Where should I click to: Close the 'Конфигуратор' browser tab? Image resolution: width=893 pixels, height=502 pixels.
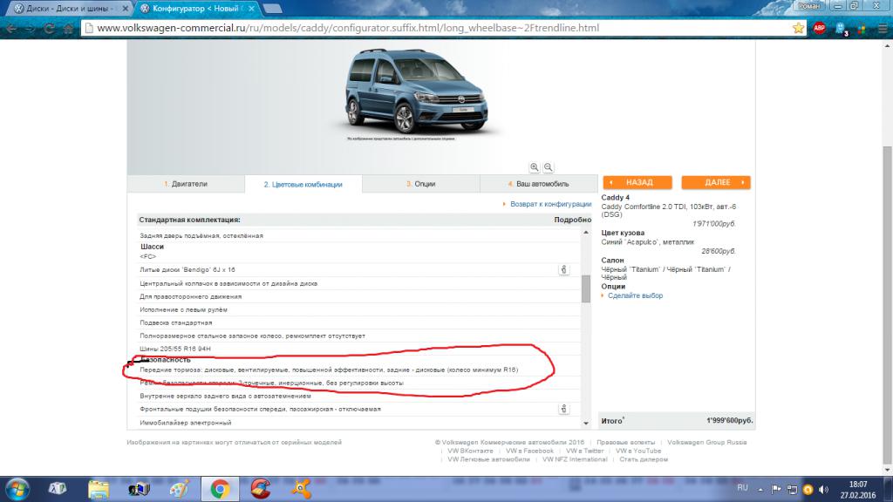point(251,9)
